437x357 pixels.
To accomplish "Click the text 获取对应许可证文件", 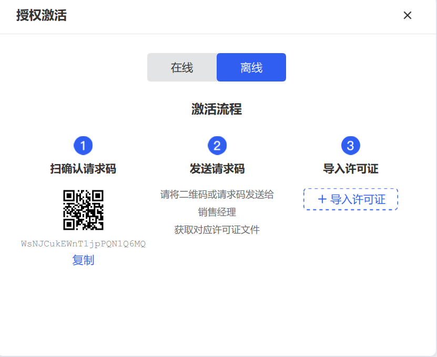I will 217,230.
